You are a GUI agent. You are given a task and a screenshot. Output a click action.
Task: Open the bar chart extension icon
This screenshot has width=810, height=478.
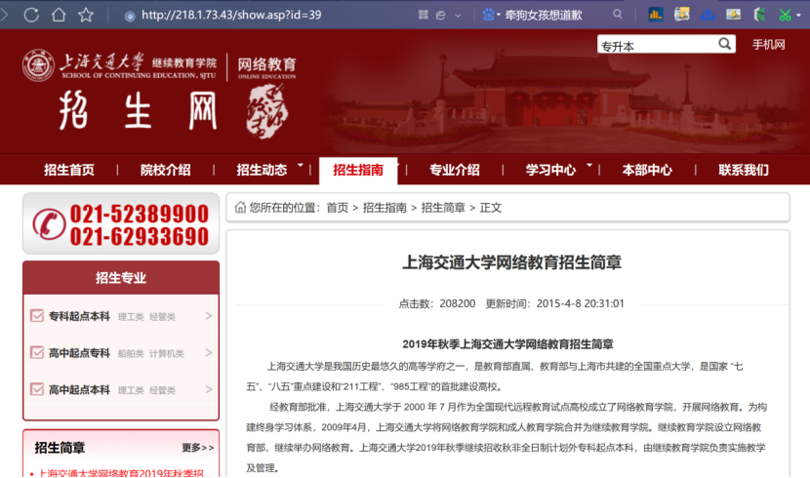(x=656, y=15)
